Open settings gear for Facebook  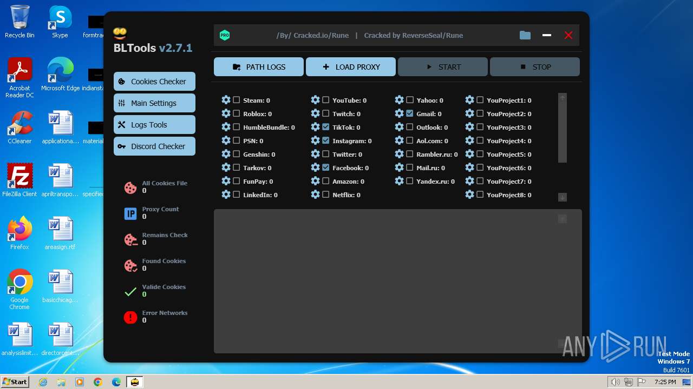316,167
